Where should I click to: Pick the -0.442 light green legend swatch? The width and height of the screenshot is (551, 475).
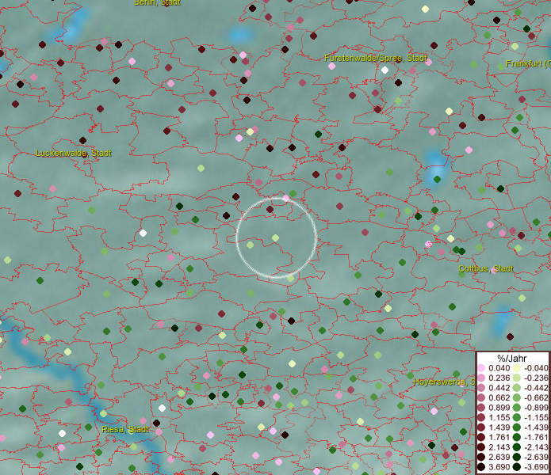pyautogui.click(x=517, y=388)
